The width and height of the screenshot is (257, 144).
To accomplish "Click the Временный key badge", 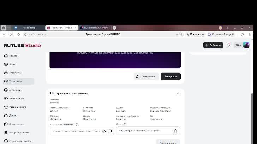I will point(69,124).
